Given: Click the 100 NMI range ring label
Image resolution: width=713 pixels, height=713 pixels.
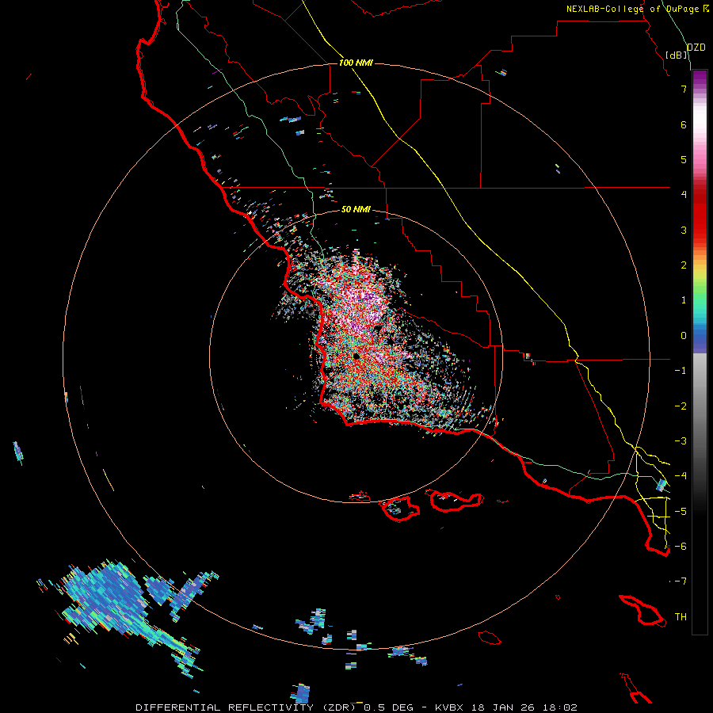Looking at the screenshot, I should (x=356, y=63).
